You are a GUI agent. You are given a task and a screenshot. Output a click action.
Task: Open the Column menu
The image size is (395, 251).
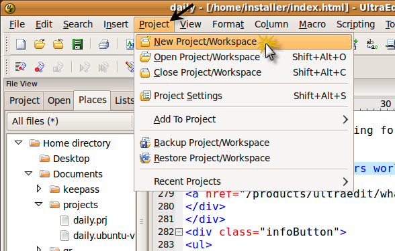point(271,24)
